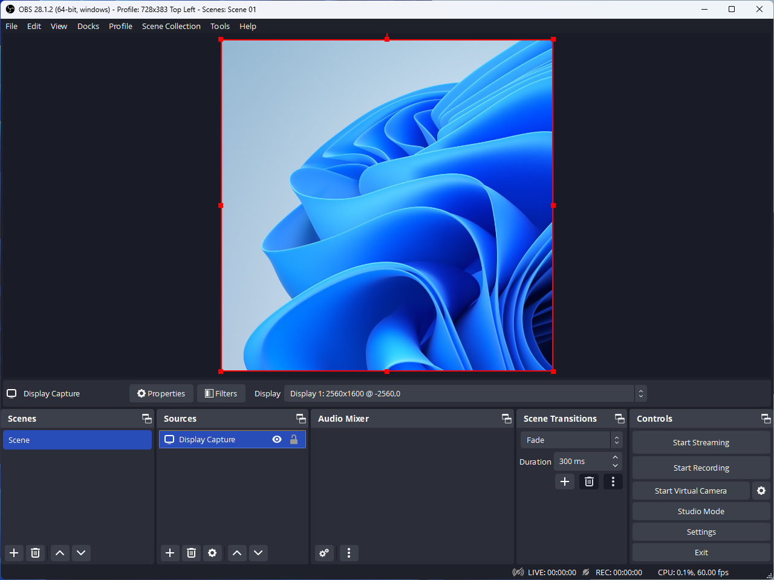The height and width of the screenshot is (580, 774).
Task: Open Audio Mixer advanced properties gears icon
Action: tap(324, 553)
